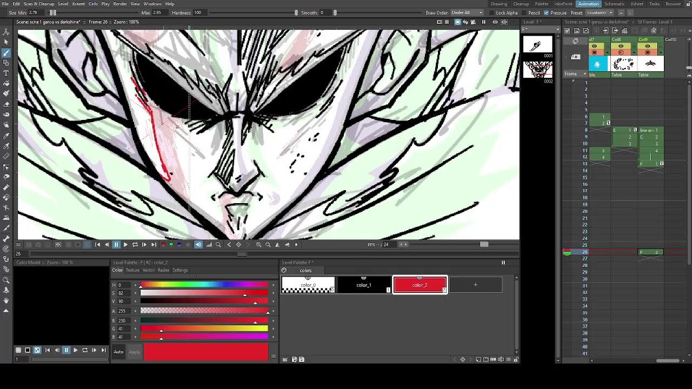Disable Pressure checkbox
Image resolution: width=692 pixels, height=389 pixels.
click(546, 13)
